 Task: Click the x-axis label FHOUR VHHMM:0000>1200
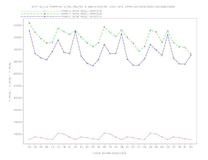[x=109, y=153]
